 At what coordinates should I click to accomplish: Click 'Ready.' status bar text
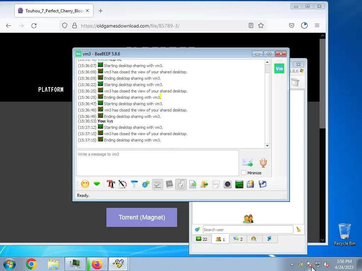click(x=83, y=195)
